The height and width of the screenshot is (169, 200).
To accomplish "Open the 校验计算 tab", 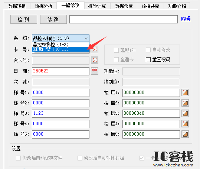I will click(x=97, y=6).
